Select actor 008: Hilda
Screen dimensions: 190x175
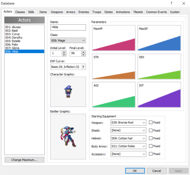point(24,51)
